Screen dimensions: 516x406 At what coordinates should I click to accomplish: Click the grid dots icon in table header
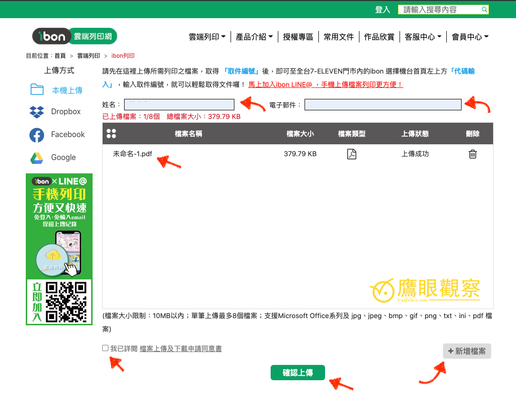point(111,133)
